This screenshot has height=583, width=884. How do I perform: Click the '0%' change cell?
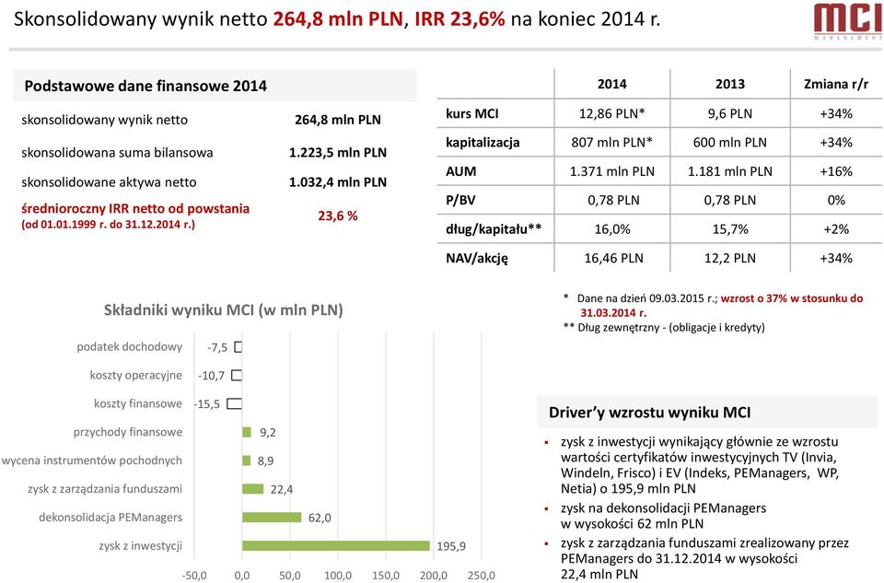coord(836,200)
